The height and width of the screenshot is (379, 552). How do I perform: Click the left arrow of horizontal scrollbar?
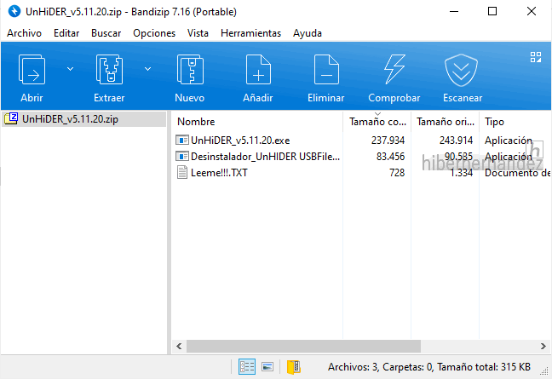(179, 347)
